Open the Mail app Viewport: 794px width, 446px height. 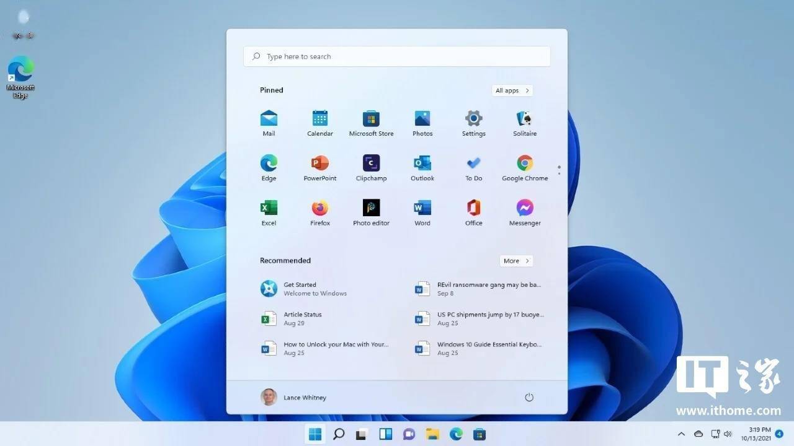(x=269, y=122)
